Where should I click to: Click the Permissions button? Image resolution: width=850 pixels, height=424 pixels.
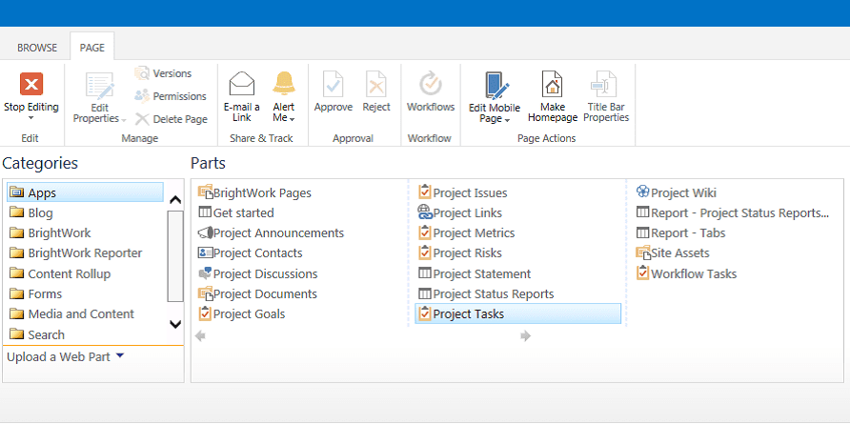pyautogui.click(x=171, y=96)
